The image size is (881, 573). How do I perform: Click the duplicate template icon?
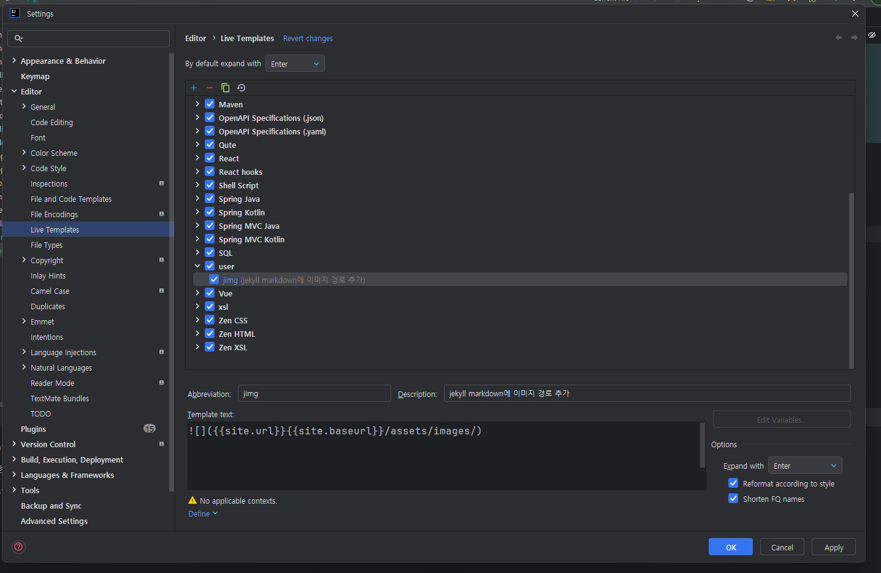pyautogui.click(x=225, y=88)
